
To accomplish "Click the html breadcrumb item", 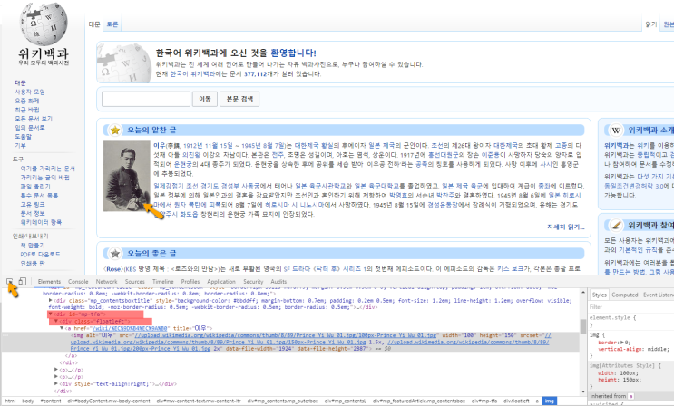I will [10, 401].
